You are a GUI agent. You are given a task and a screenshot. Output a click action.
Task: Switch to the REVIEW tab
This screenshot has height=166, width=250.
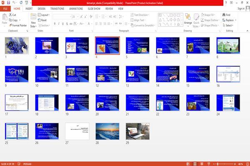point(109,9)
